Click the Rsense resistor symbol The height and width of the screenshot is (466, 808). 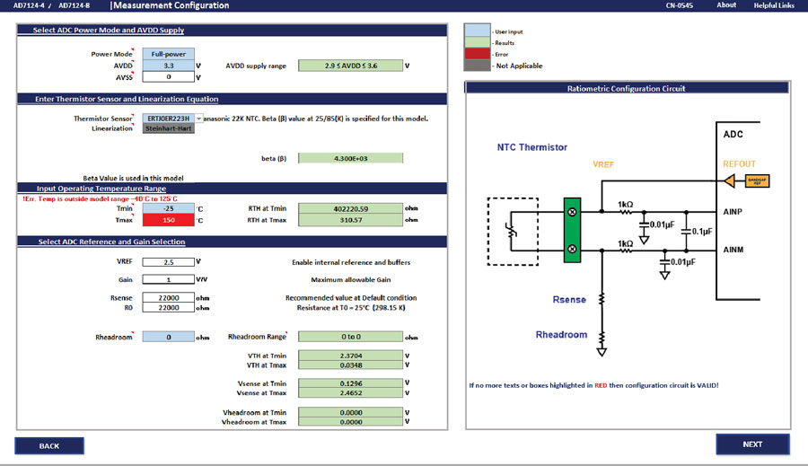pyautogui.click(x=602, y=299)
